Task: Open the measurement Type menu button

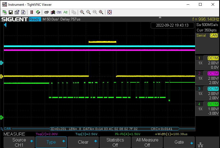Action: pos(51,142)
